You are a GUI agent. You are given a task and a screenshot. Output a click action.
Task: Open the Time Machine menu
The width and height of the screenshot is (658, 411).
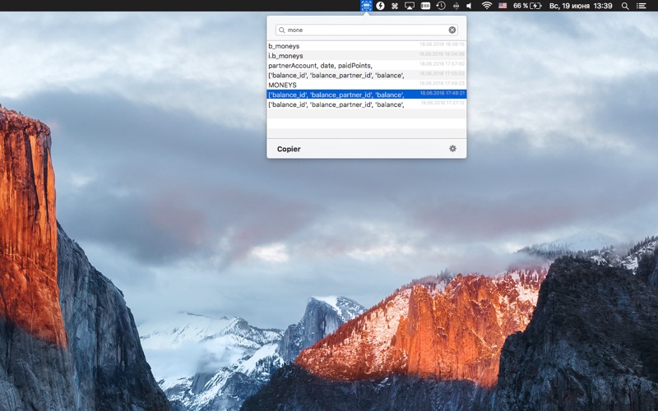(x=441, y=6)
